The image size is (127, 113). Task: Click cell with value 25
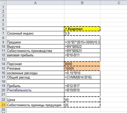82,105
